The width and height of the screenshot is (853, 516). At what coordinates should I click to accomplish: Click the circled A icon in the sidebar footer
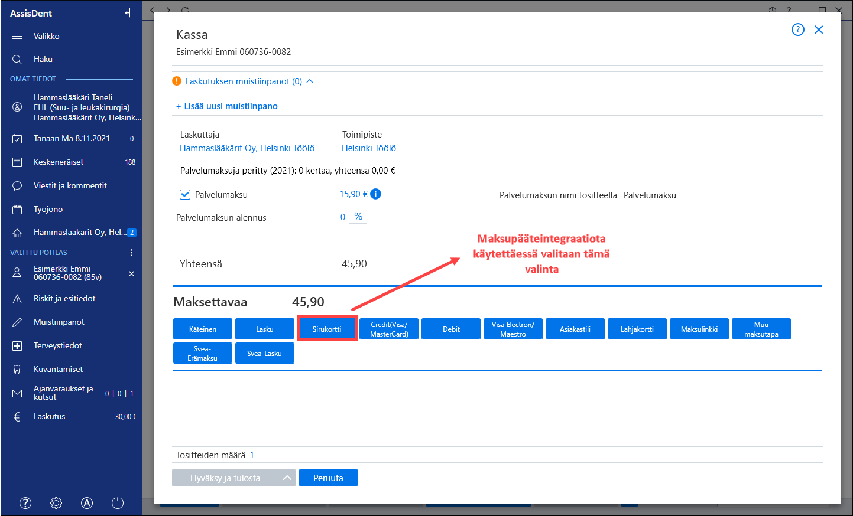tap(87, 503)
